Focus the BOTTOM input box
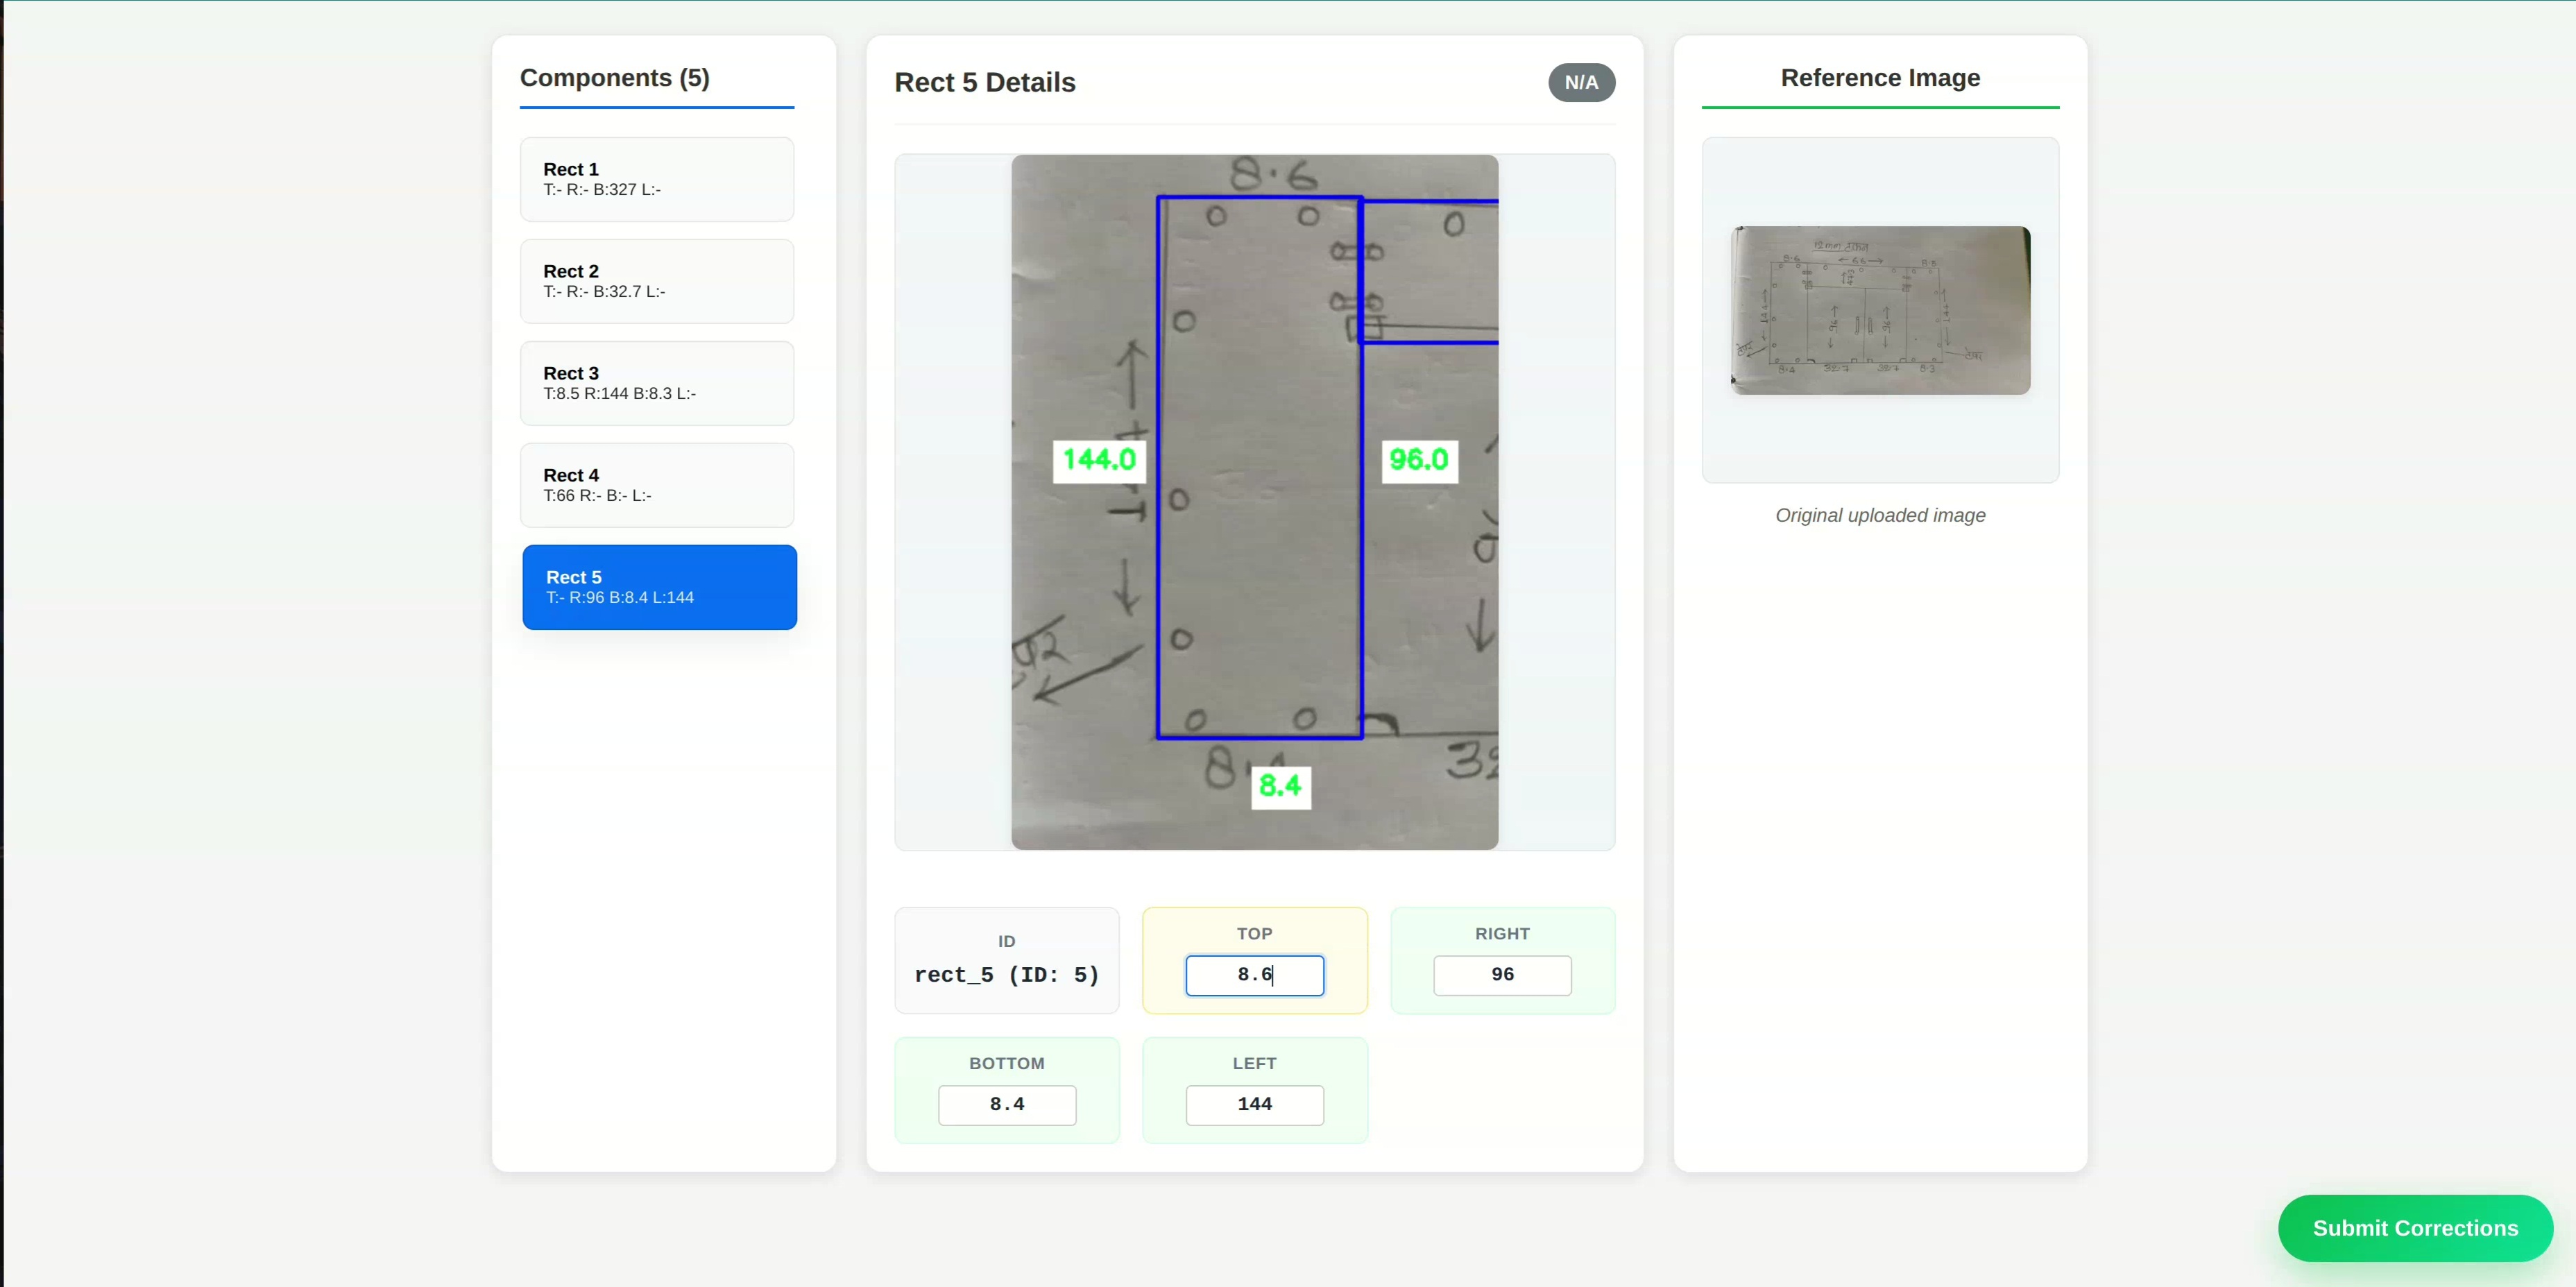Screen dimensions: 2576x1287 pos(1006,1105)
